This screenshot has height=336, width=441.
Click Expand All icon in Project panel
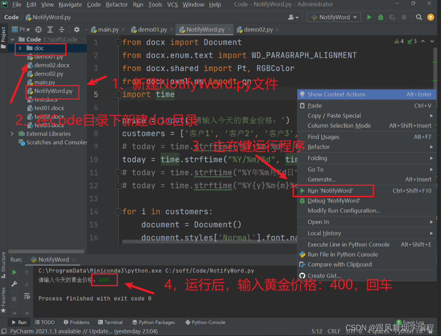point(50,30)
